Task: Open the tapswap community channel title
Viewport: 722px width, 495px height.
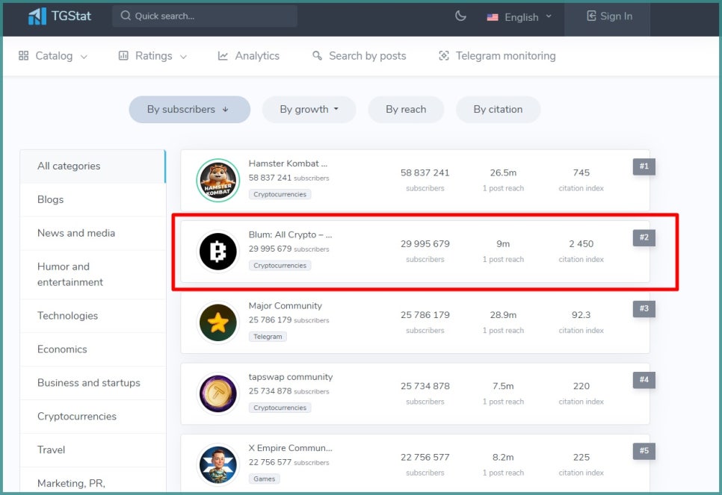Action: pos(291,377)
